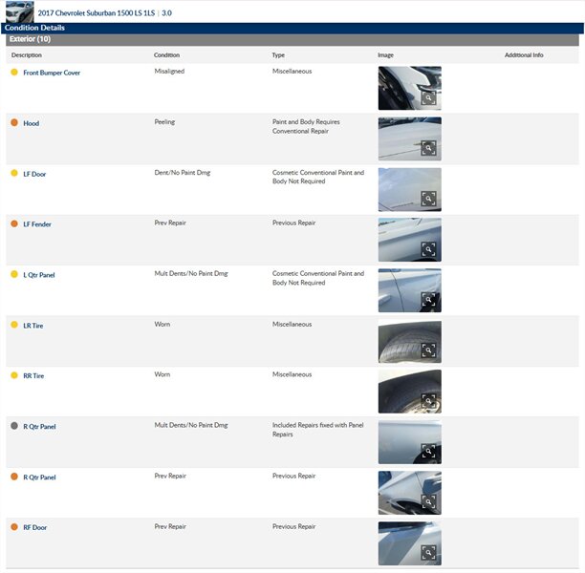
Task: Click the Hood description link
Action: 32,123
